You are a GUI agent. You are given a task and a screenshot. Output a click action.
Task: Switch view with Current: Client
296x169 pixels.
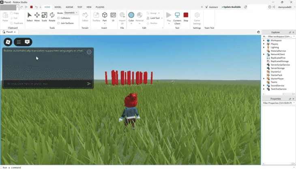click(x=177, y=18)
